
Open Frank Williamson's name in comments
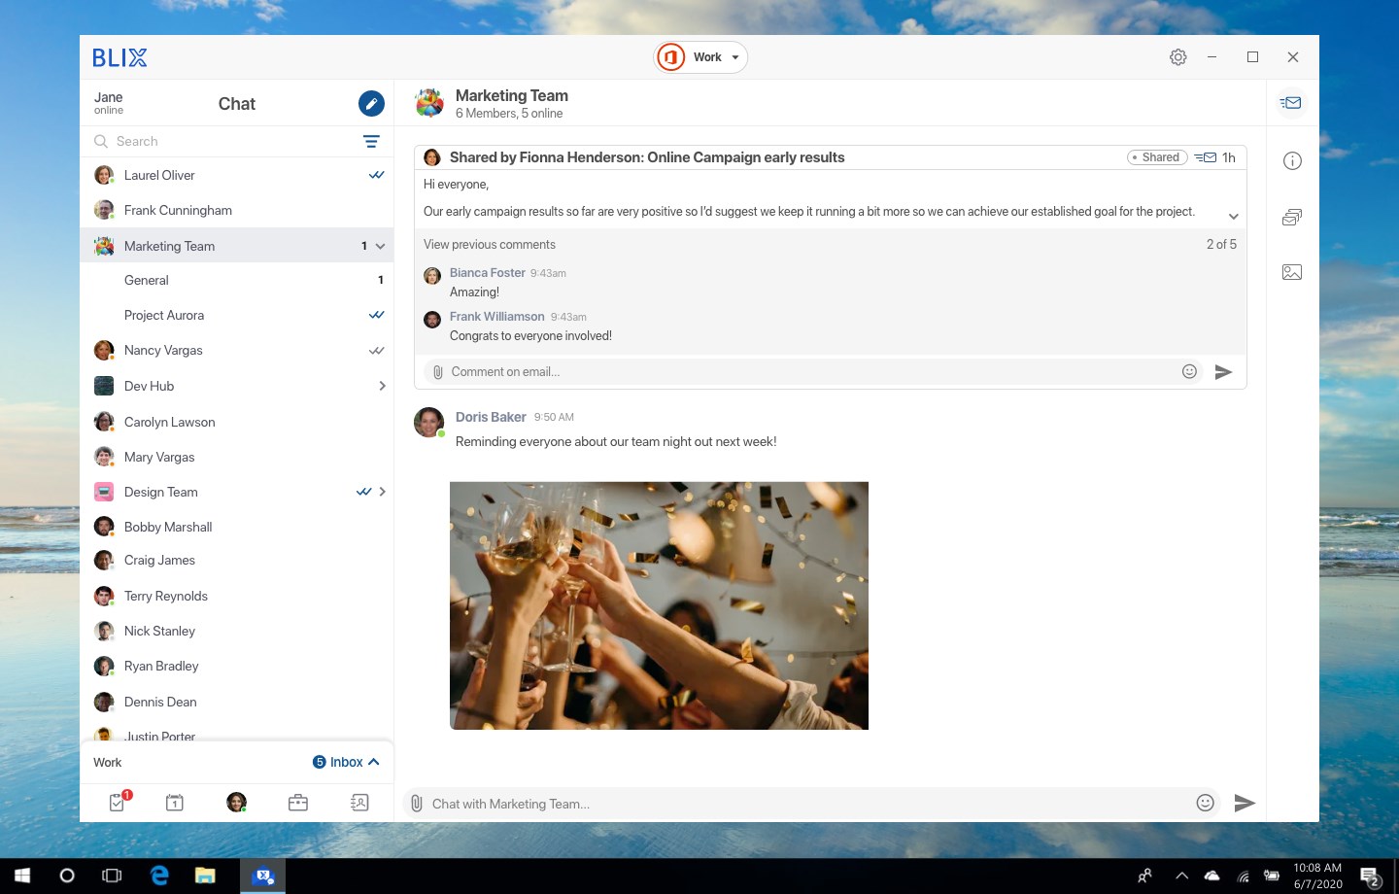coord(497,317)
